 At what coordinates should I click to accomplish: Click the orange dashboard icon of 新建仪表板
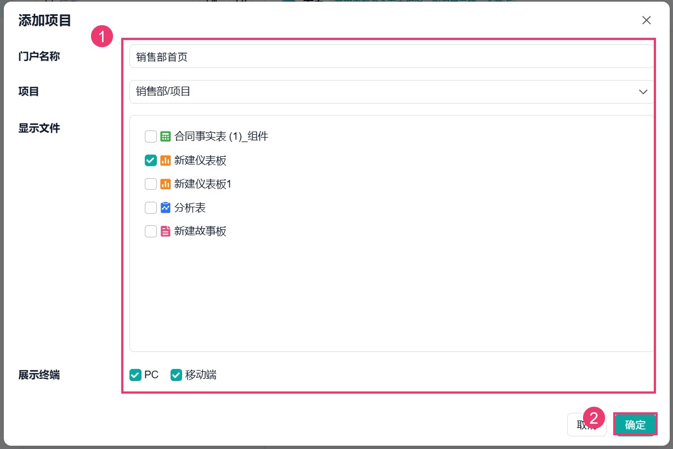click(x=166, y=160)
